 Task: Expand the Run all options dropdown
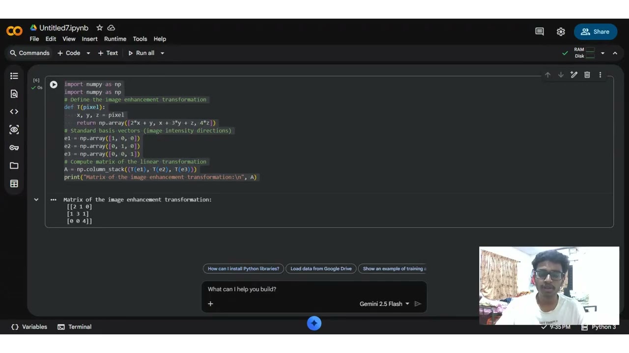point(162,53)
